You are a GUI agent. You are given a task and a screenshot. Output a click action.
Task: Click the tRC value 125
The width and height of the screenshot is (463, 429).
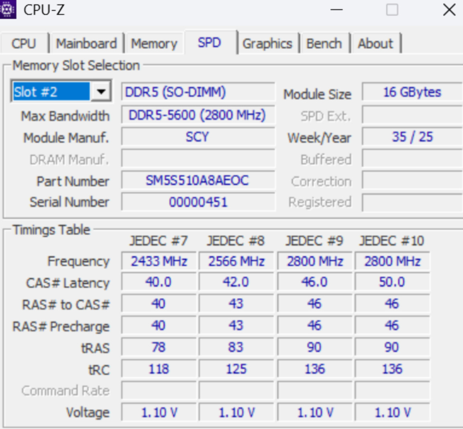click(236, 369)
